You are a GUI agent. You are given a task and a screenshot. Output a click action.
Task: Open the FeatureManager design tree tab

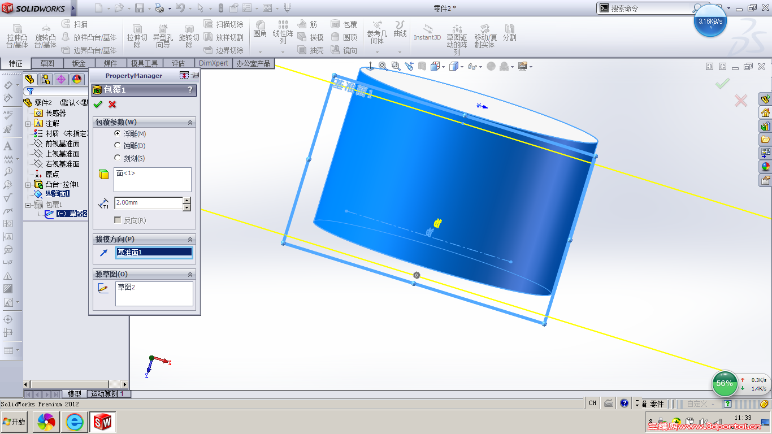pos(30,79)
